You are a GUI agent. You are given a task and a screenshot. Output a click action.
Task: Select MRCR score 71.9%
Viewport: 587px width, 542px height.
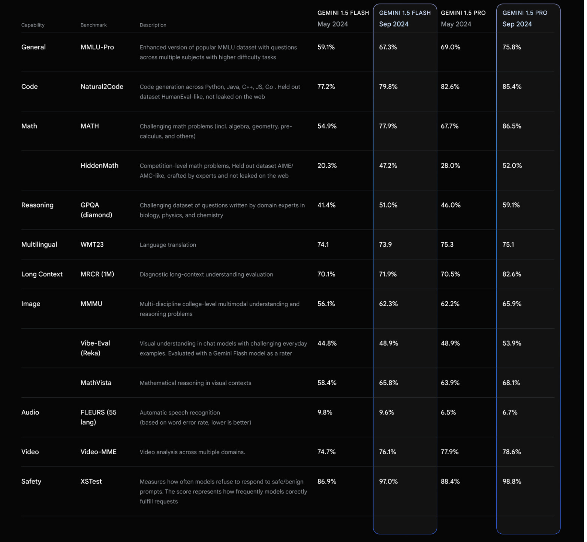click(388, 274)
